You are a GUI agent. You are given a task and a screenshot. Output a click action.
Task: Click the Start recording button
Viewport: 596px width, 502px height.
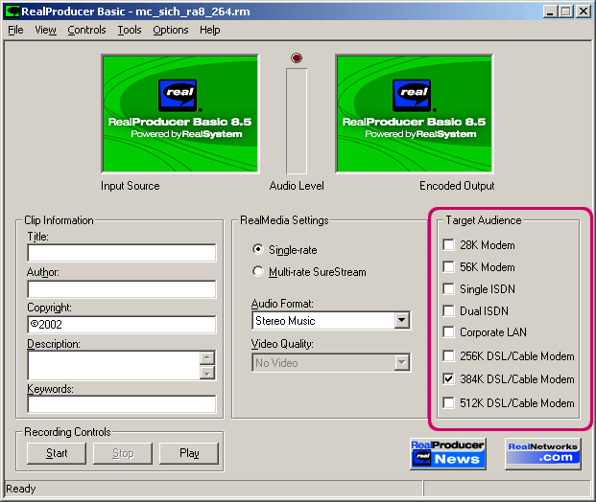(57, 453)
